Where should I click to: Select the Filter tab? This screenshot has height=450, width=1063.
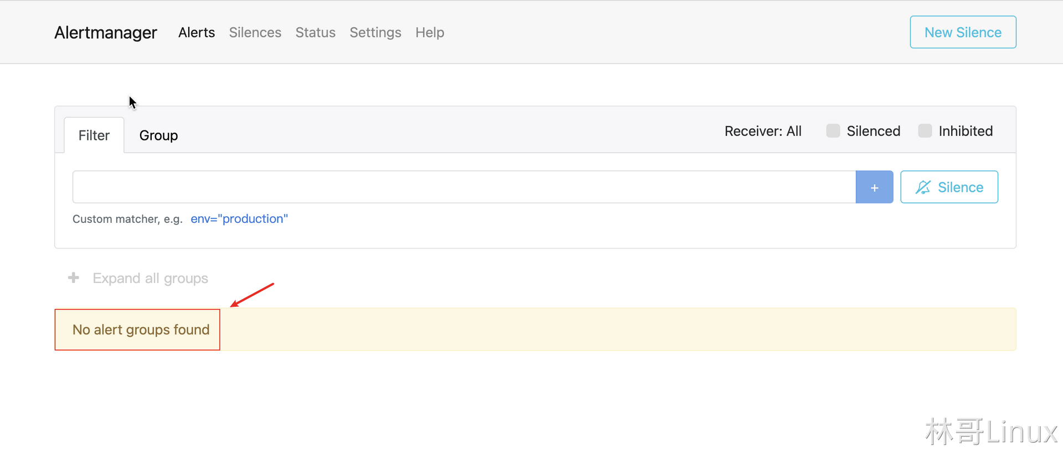click(94, 135)
